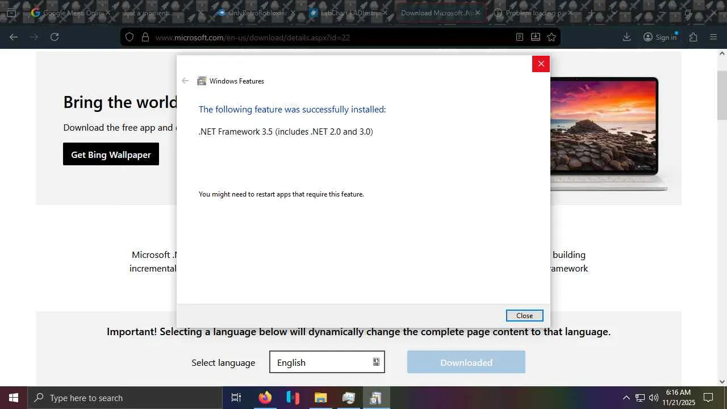
Task: Close the Problem loading page tab
Action: pyautogui.click(x=570, y=12)
